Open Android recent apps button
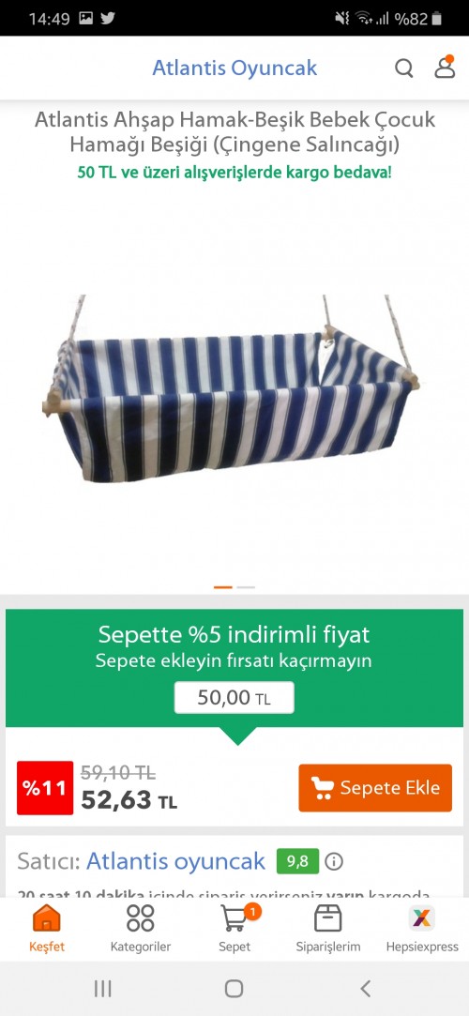Viewport: 469px width, 1016px height. pyautogui.click(x=102, y=988)
